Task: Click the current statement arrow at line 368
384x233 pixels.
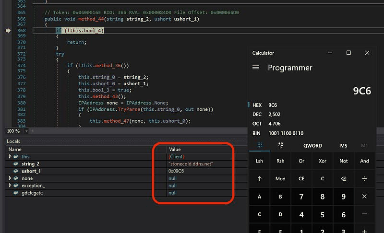Action: [8, 31]
